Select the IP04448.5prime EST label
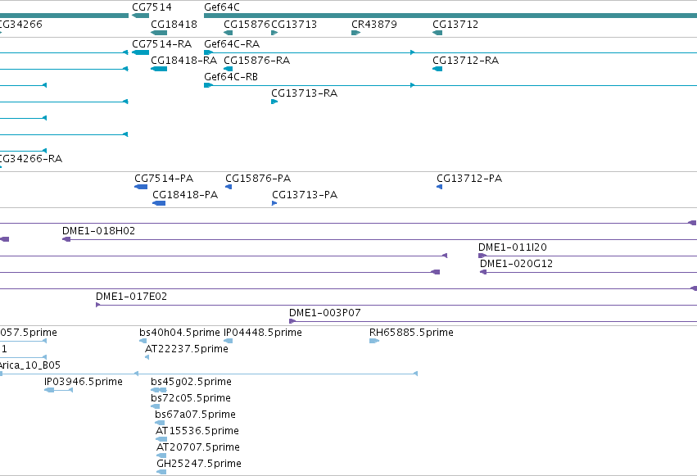This screenshot has width=697, height=476. point(262,333)
